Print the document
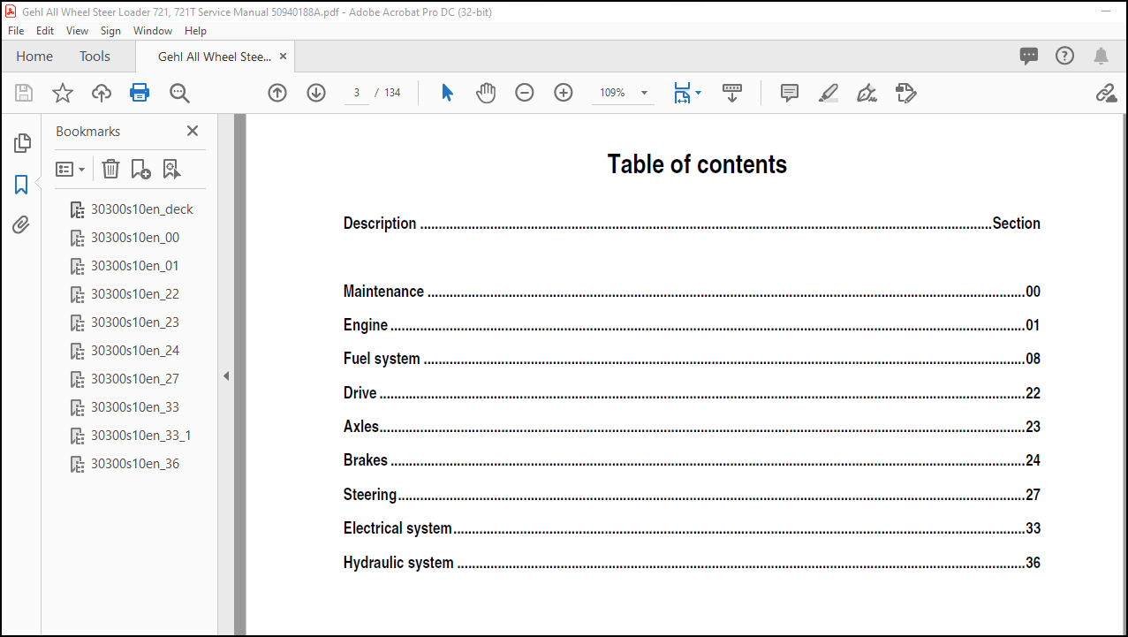The image size is (1128, 637). coord(140,93)
